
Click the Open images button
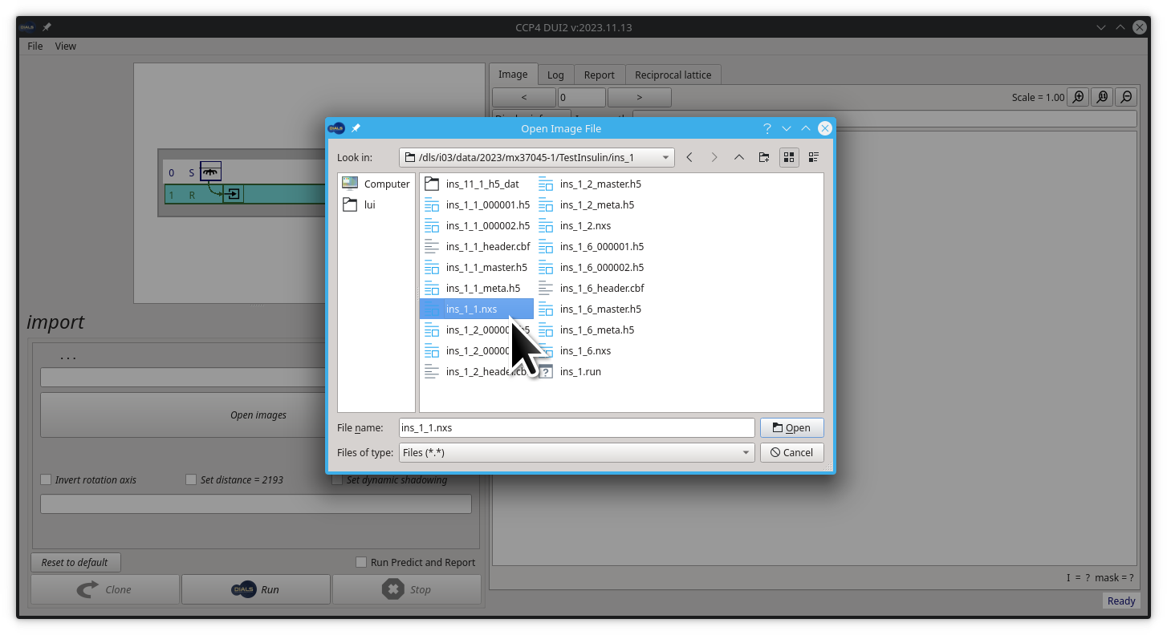click(258, 415)
